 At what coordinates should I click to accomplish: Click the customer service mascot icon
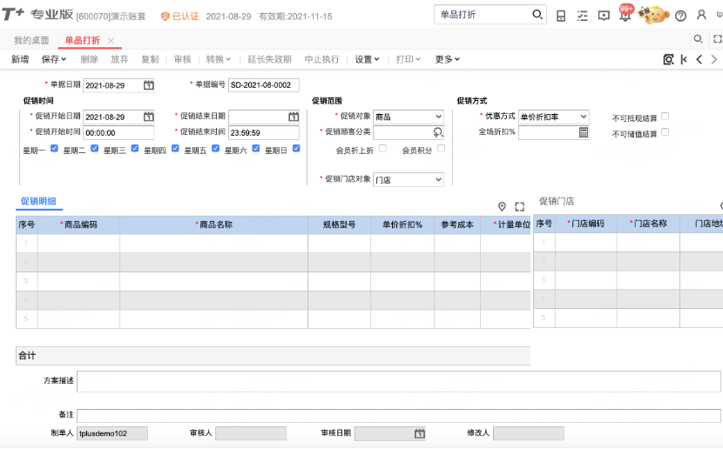pos(653,15)
